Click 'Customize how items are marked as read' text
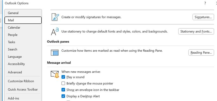This screenshot has height=101, width=217. 112,51
